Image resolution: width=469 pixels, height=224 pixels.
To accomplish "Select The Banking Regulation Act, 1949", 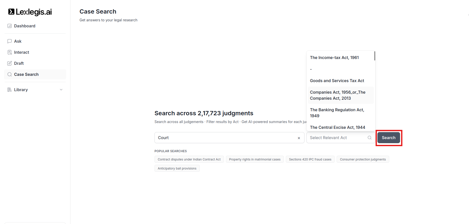I will click(x=337, y=113).
